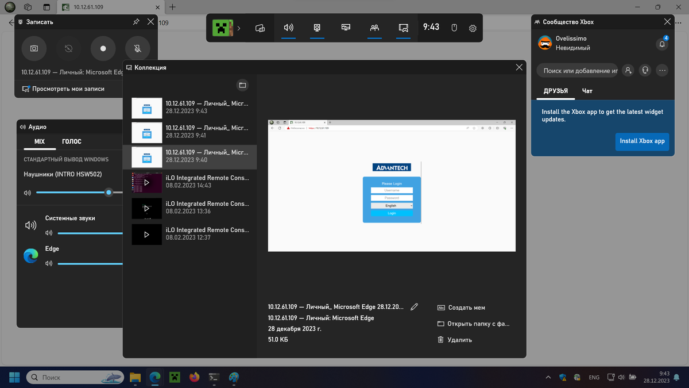Viewport: 689px width, 388px height.
Task: Click the record last 30 seconds button
Action: [x=68, y=49]
